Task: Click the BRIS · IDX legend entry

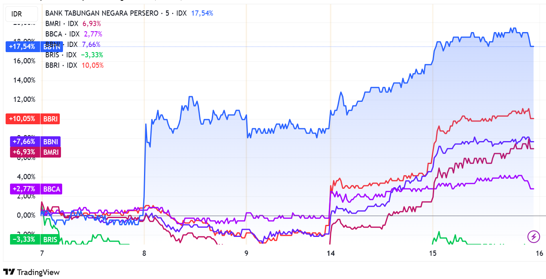Action: pos(61,55)
